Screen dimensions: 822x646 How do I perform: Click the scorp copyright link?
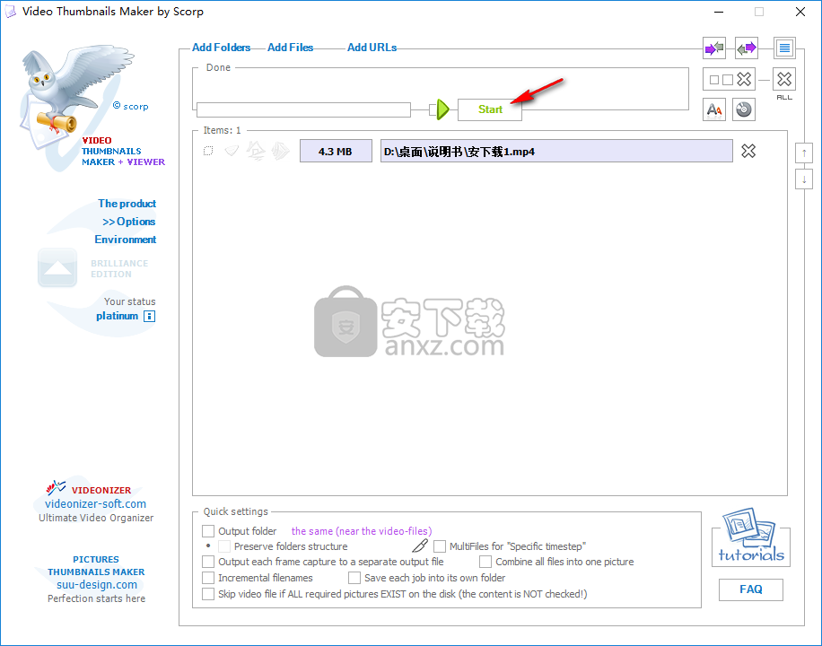(x=131, y=106)
